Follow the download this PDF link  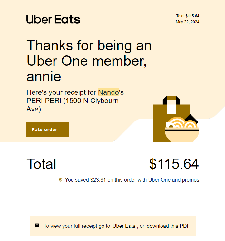tap(168, 226)
